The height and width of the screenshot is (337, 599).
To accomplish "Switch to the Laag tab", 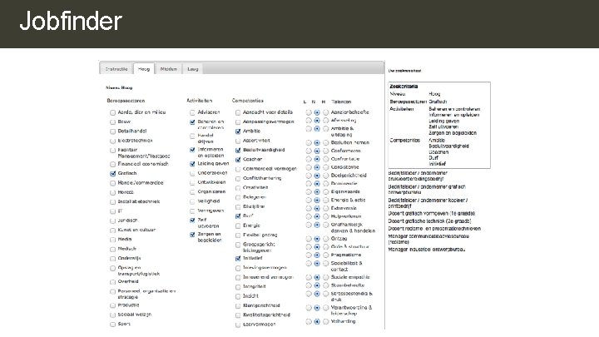I will click(x=193, y=69).
